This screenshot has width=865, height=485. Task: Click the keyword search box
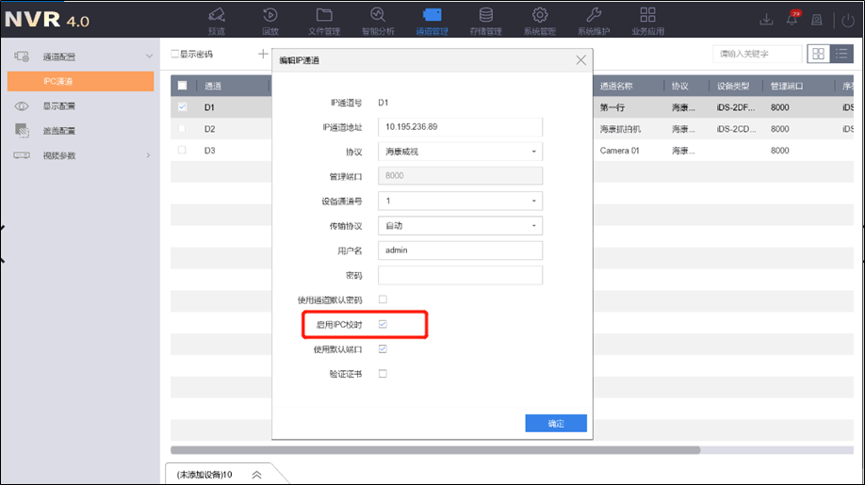(x=757, y=54)
